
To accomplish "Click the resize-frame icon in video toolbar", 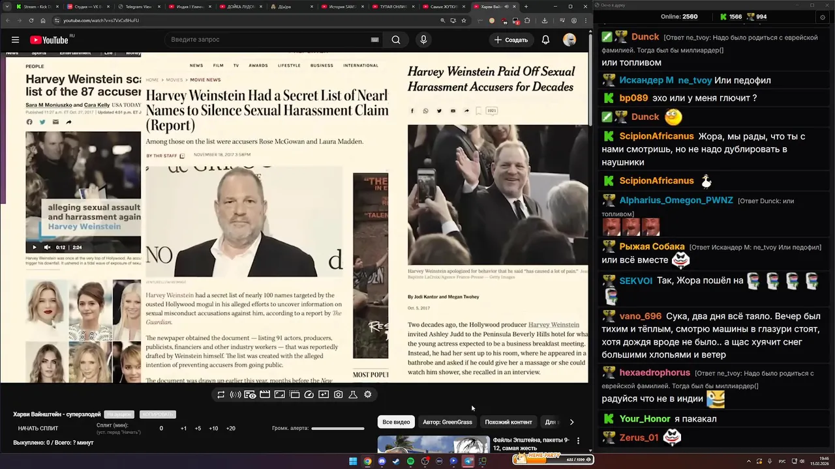I will tap(279, 395).
